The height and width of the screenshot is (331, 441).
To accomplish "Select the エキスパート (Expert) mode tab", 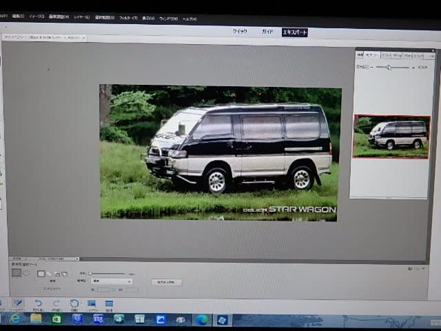I will (295, 32).
